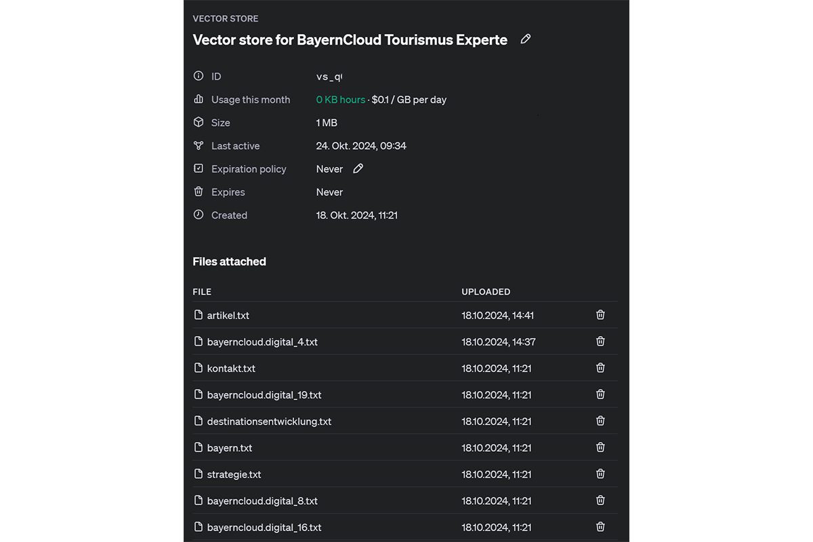Click the FILE column header
This screenshot has height=542, width=813.
tap(201, 291)
